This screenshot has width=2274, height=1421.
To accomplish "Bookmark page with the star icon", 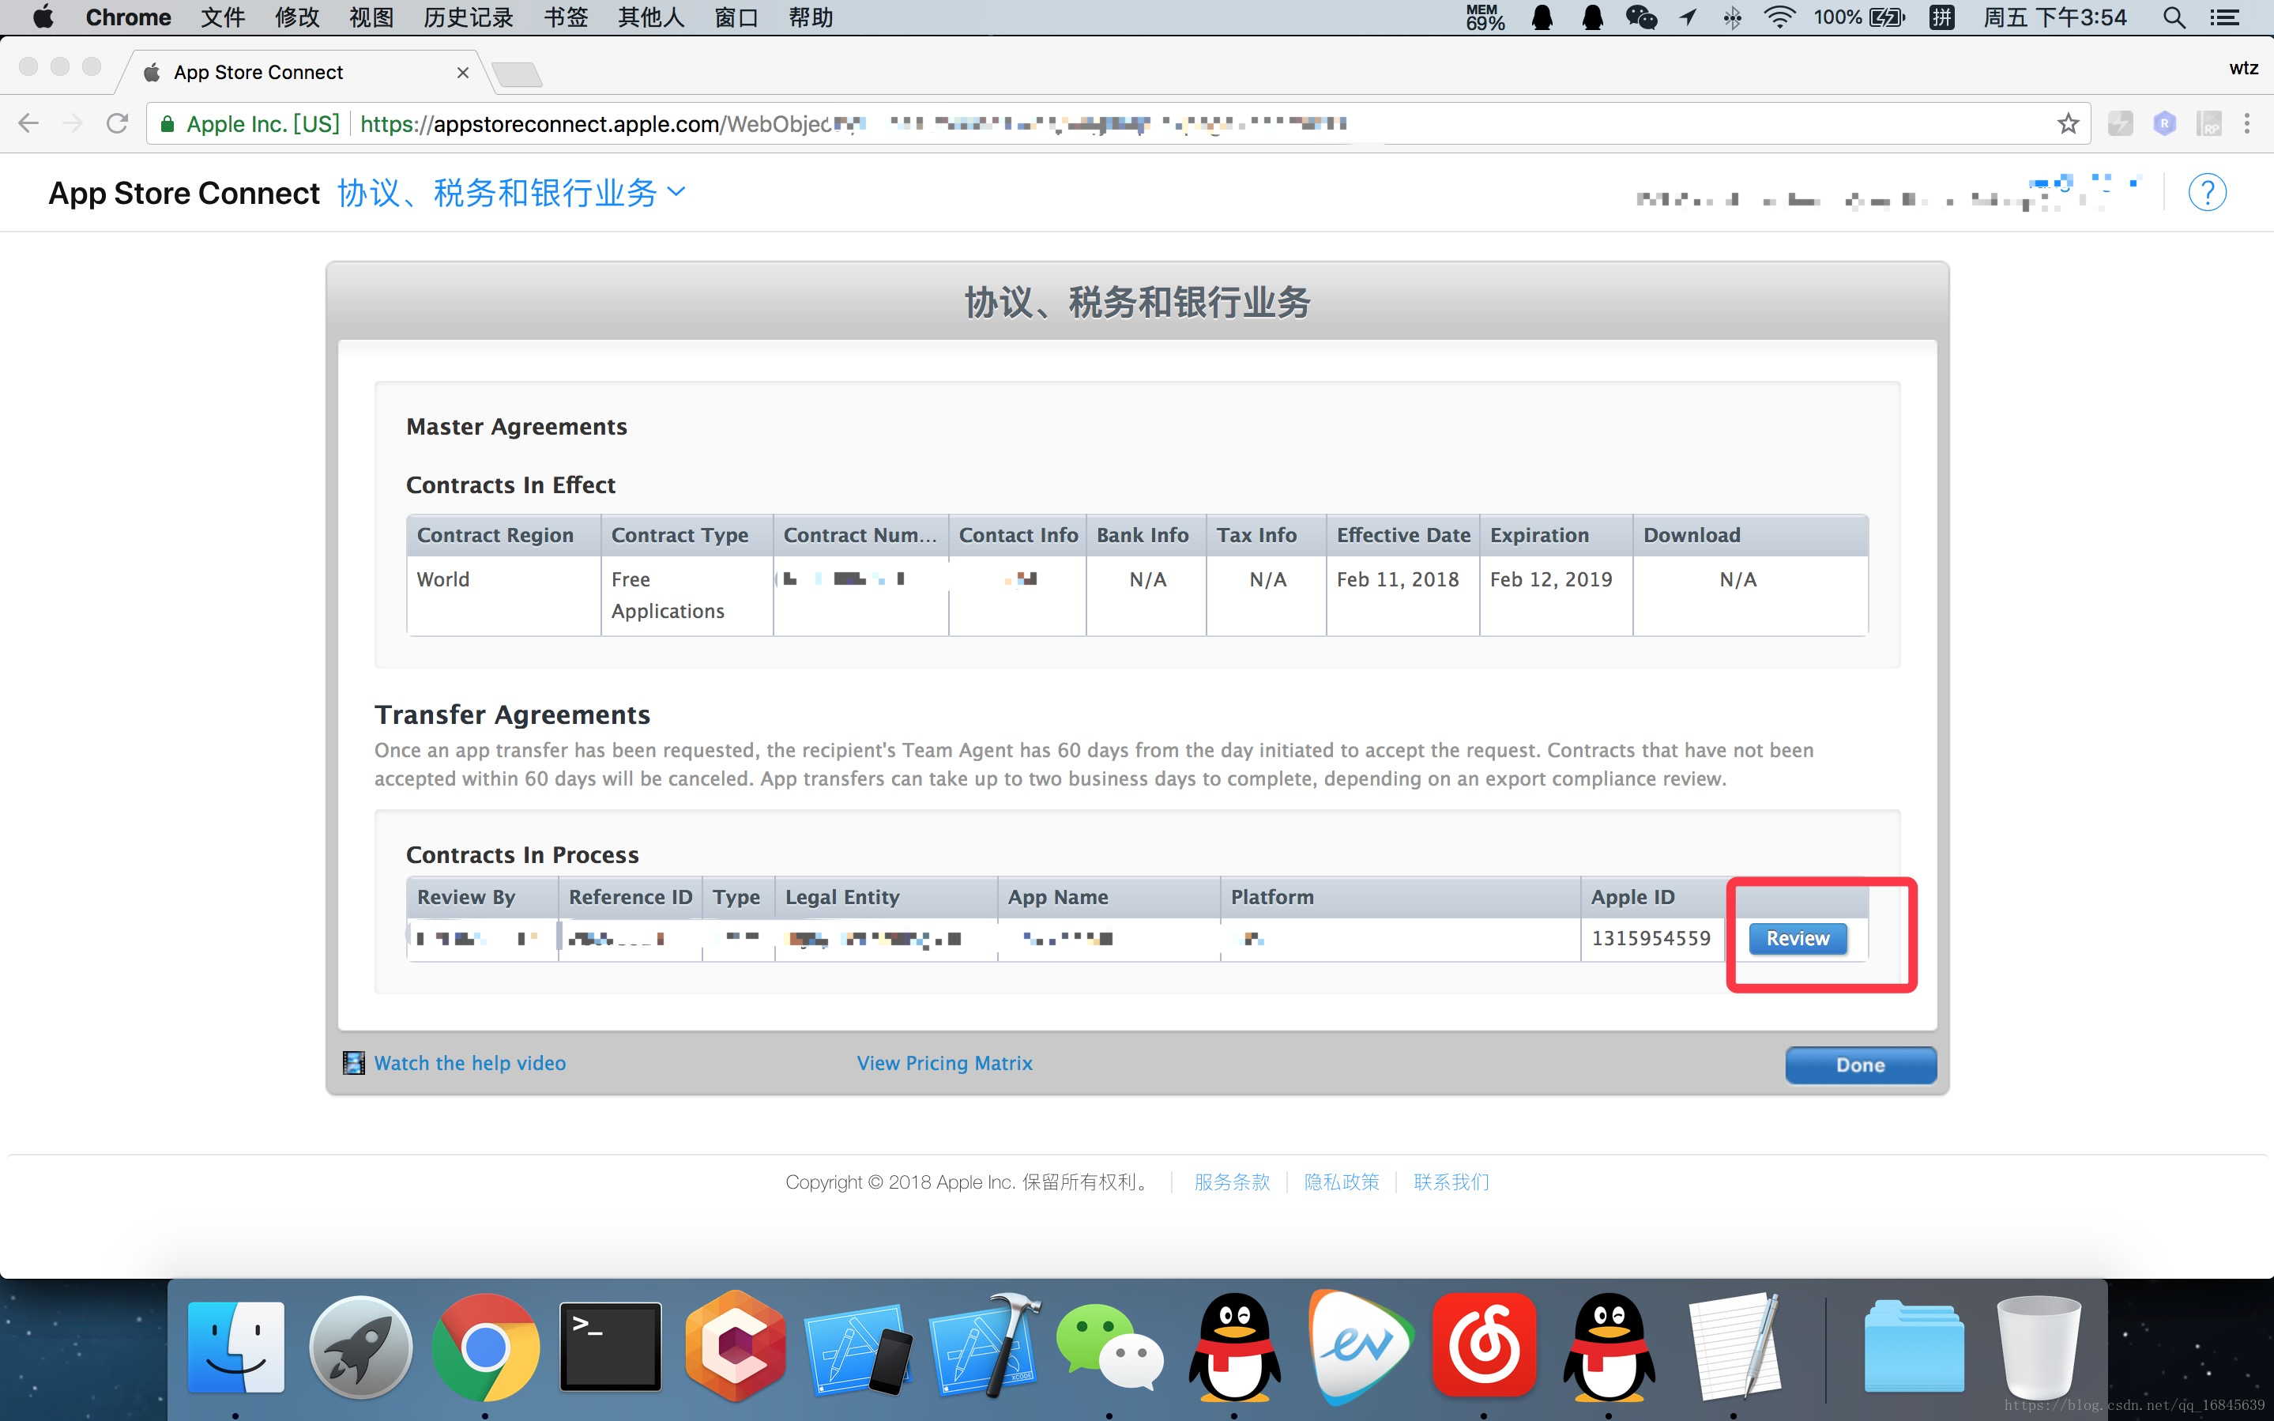I will coord(2067,123).
